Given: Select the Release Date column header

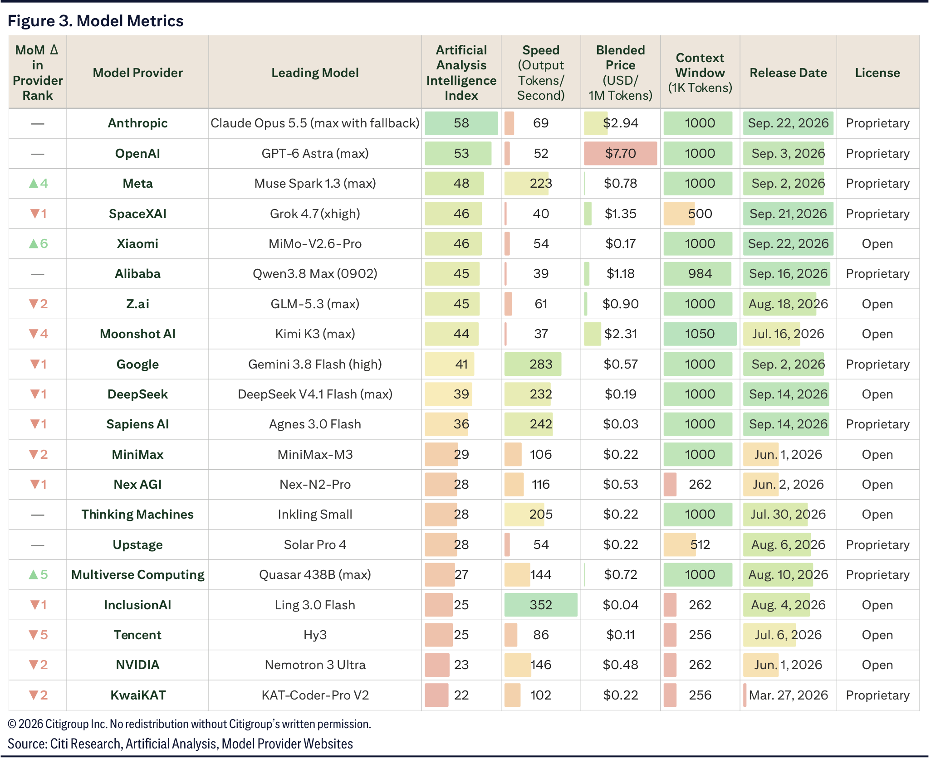Looking at the screenshot, I should [788, 73].
